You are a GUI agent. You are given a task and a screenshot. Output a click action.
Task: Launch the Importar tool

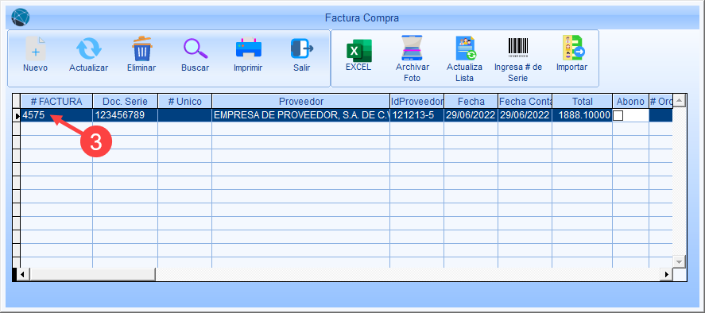coord(572,48)
